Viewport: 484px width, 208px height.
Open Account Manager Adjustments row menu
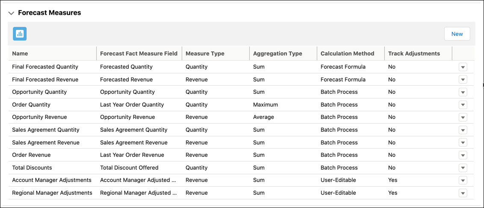463,180
